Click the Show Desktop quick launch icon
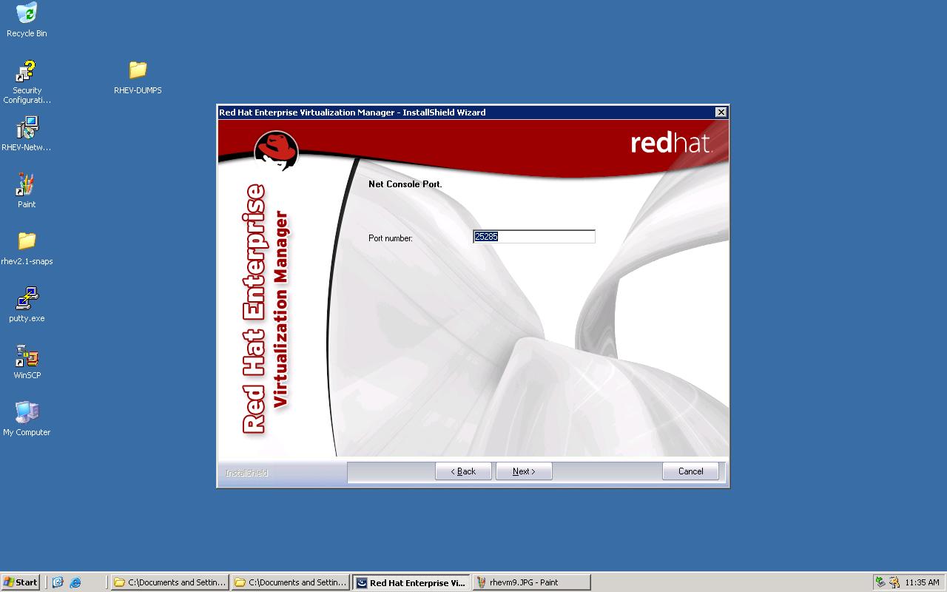The image size is (947, 592). coord(58,582)
